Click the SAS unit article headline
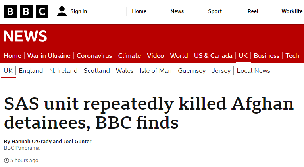This screenshot has height=167, width=304. coord(149,114)
